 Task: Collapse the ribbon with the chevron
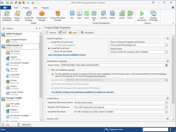173,23
